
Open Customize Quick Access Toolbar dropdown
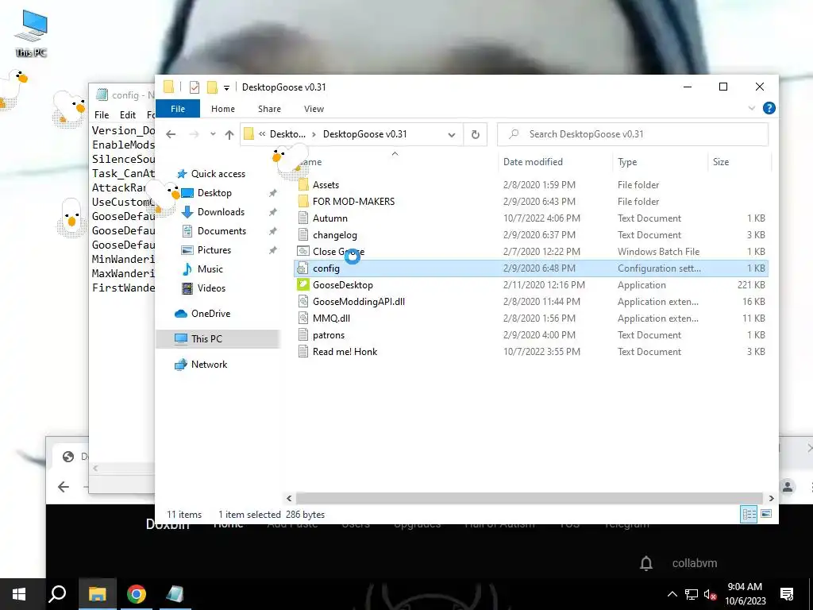[226, 87]
